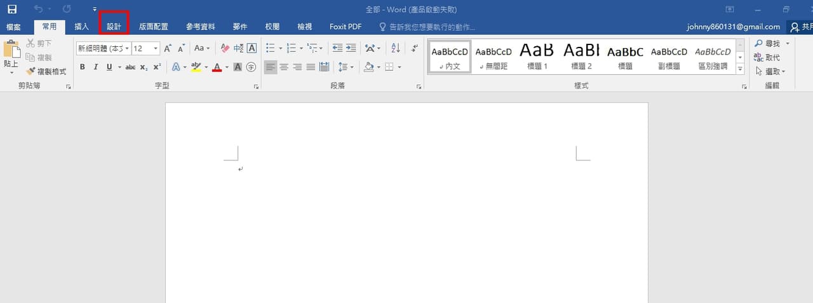Click the increase indent icon

[351, 48]
